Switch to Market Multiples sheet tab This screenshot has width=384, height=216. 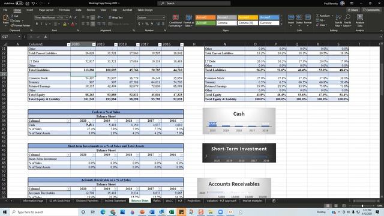coord(253,201)
